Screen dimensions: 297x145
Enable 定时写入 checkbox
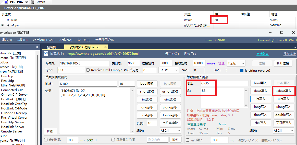point(188,140)
